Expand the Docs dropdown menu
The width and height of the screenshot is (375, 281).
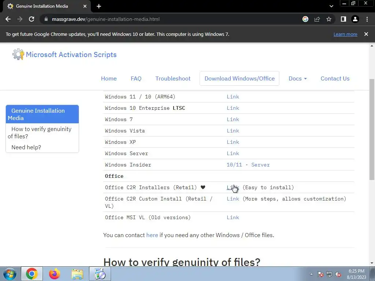click(297, 78)
